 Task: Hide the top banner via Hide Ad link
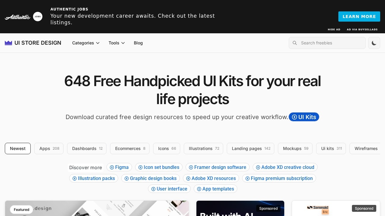[x=334, y=29]
